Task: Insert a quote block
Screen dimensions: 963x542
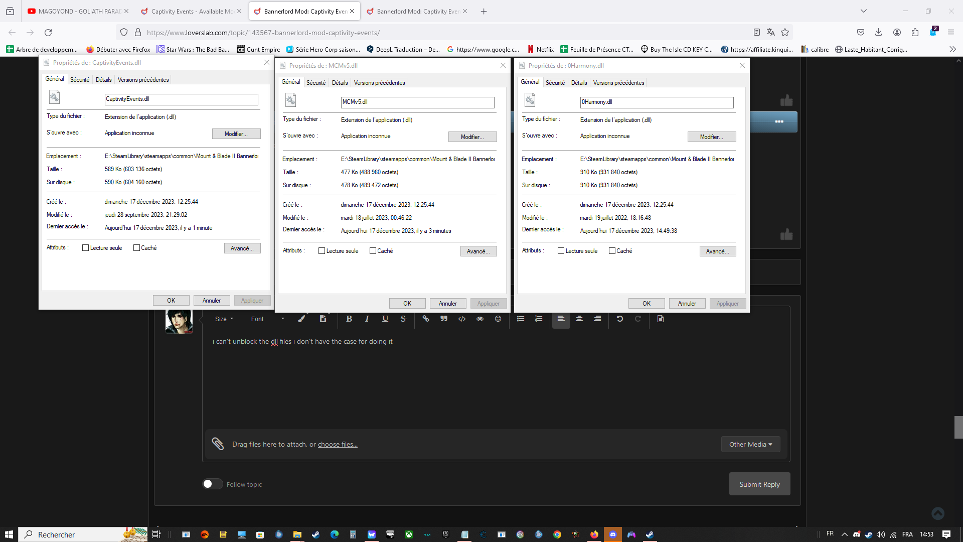Action: [x=444, y=319]
